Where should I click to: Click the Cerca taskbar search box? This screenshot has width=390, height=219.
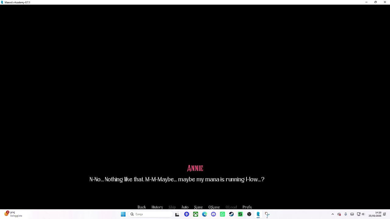click(x=151, y=214)
